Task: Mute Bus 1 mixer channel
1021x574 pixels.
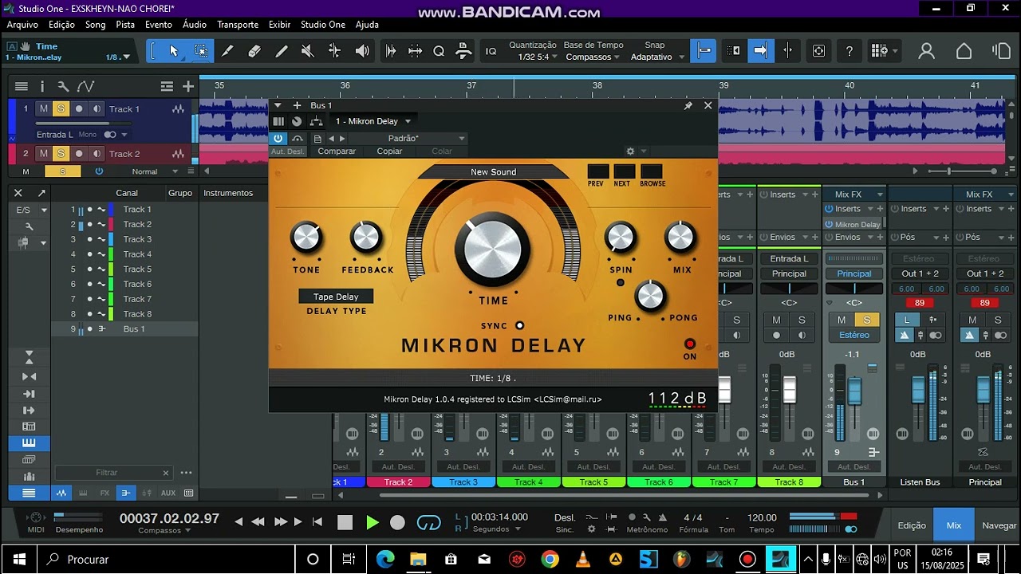Action: tap(842, 320)
